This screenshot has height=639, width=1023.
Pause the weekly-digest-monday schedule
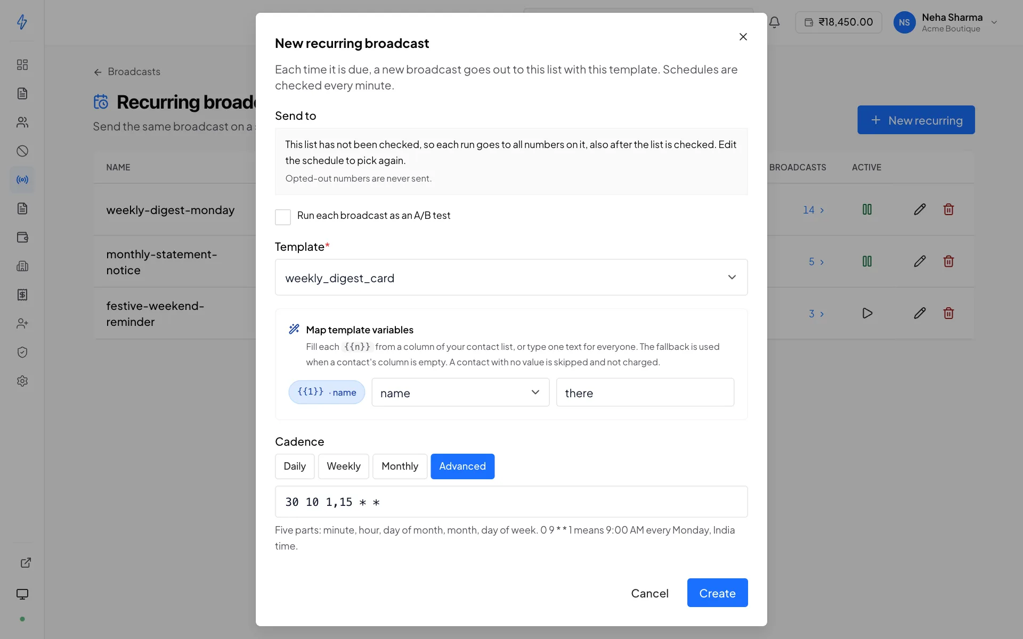[867, 210]
